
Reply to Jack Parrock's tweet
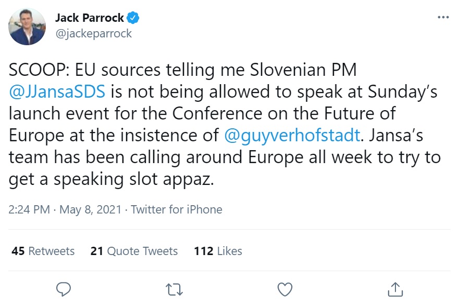(63, 288)
